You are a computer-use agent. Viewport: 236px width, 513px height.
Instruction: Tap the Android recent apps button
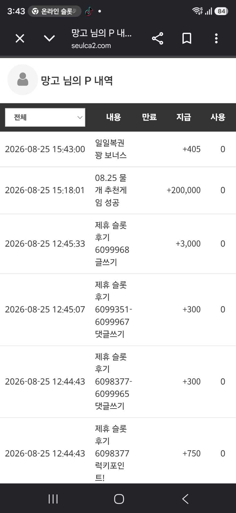click(x=53, y=499)
